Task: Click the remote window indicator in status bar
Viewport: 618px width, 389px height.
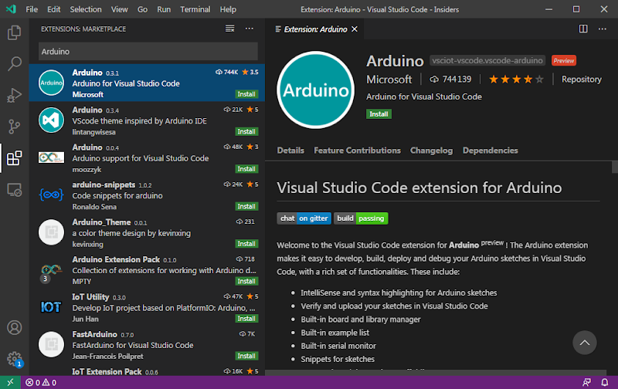Action: 10,382
